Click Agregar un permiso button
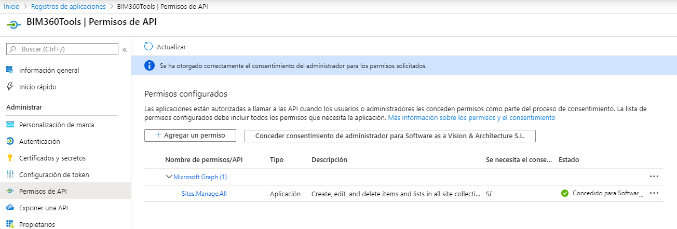The image size is (677, 229). pyautogui.click(x=190, y=136)
